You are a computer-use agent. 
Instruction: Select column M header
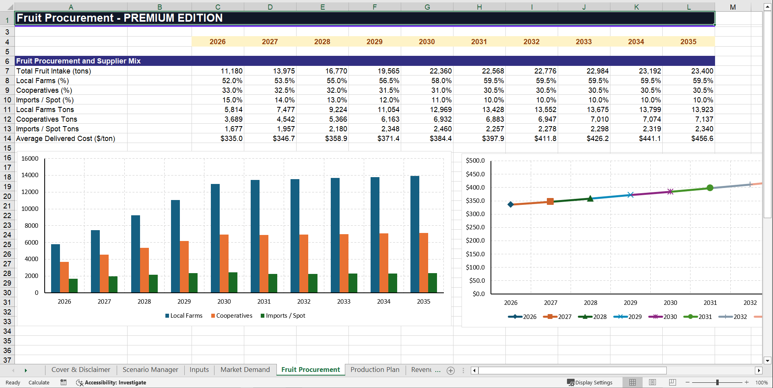tap(733, 7)
